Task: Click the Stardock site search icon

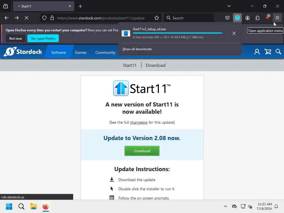Action: (278, 52)
